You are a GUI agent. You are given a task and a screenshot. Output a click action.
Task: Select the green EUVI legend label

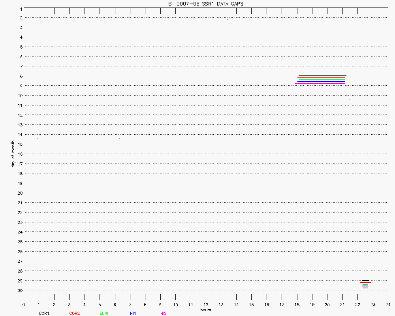(x=104, y=313)
